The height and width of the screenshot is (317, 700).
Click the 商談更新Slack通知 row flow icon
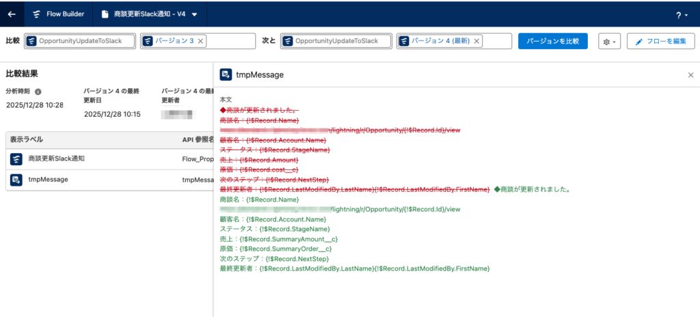click(x=16, y=159)
